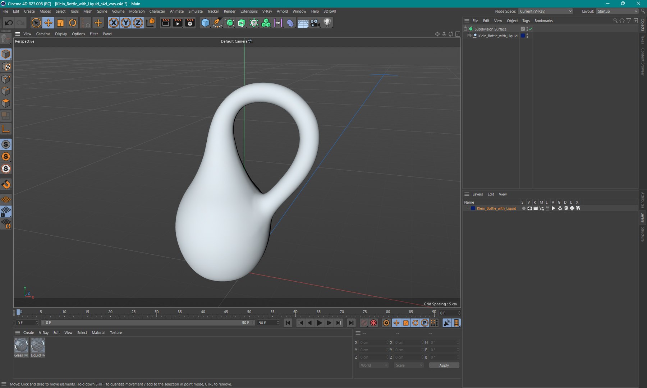Toggle the Subdivision Surface enable checkmark
The height and width of the screenshot is (388, 647).
click(531, 29)
